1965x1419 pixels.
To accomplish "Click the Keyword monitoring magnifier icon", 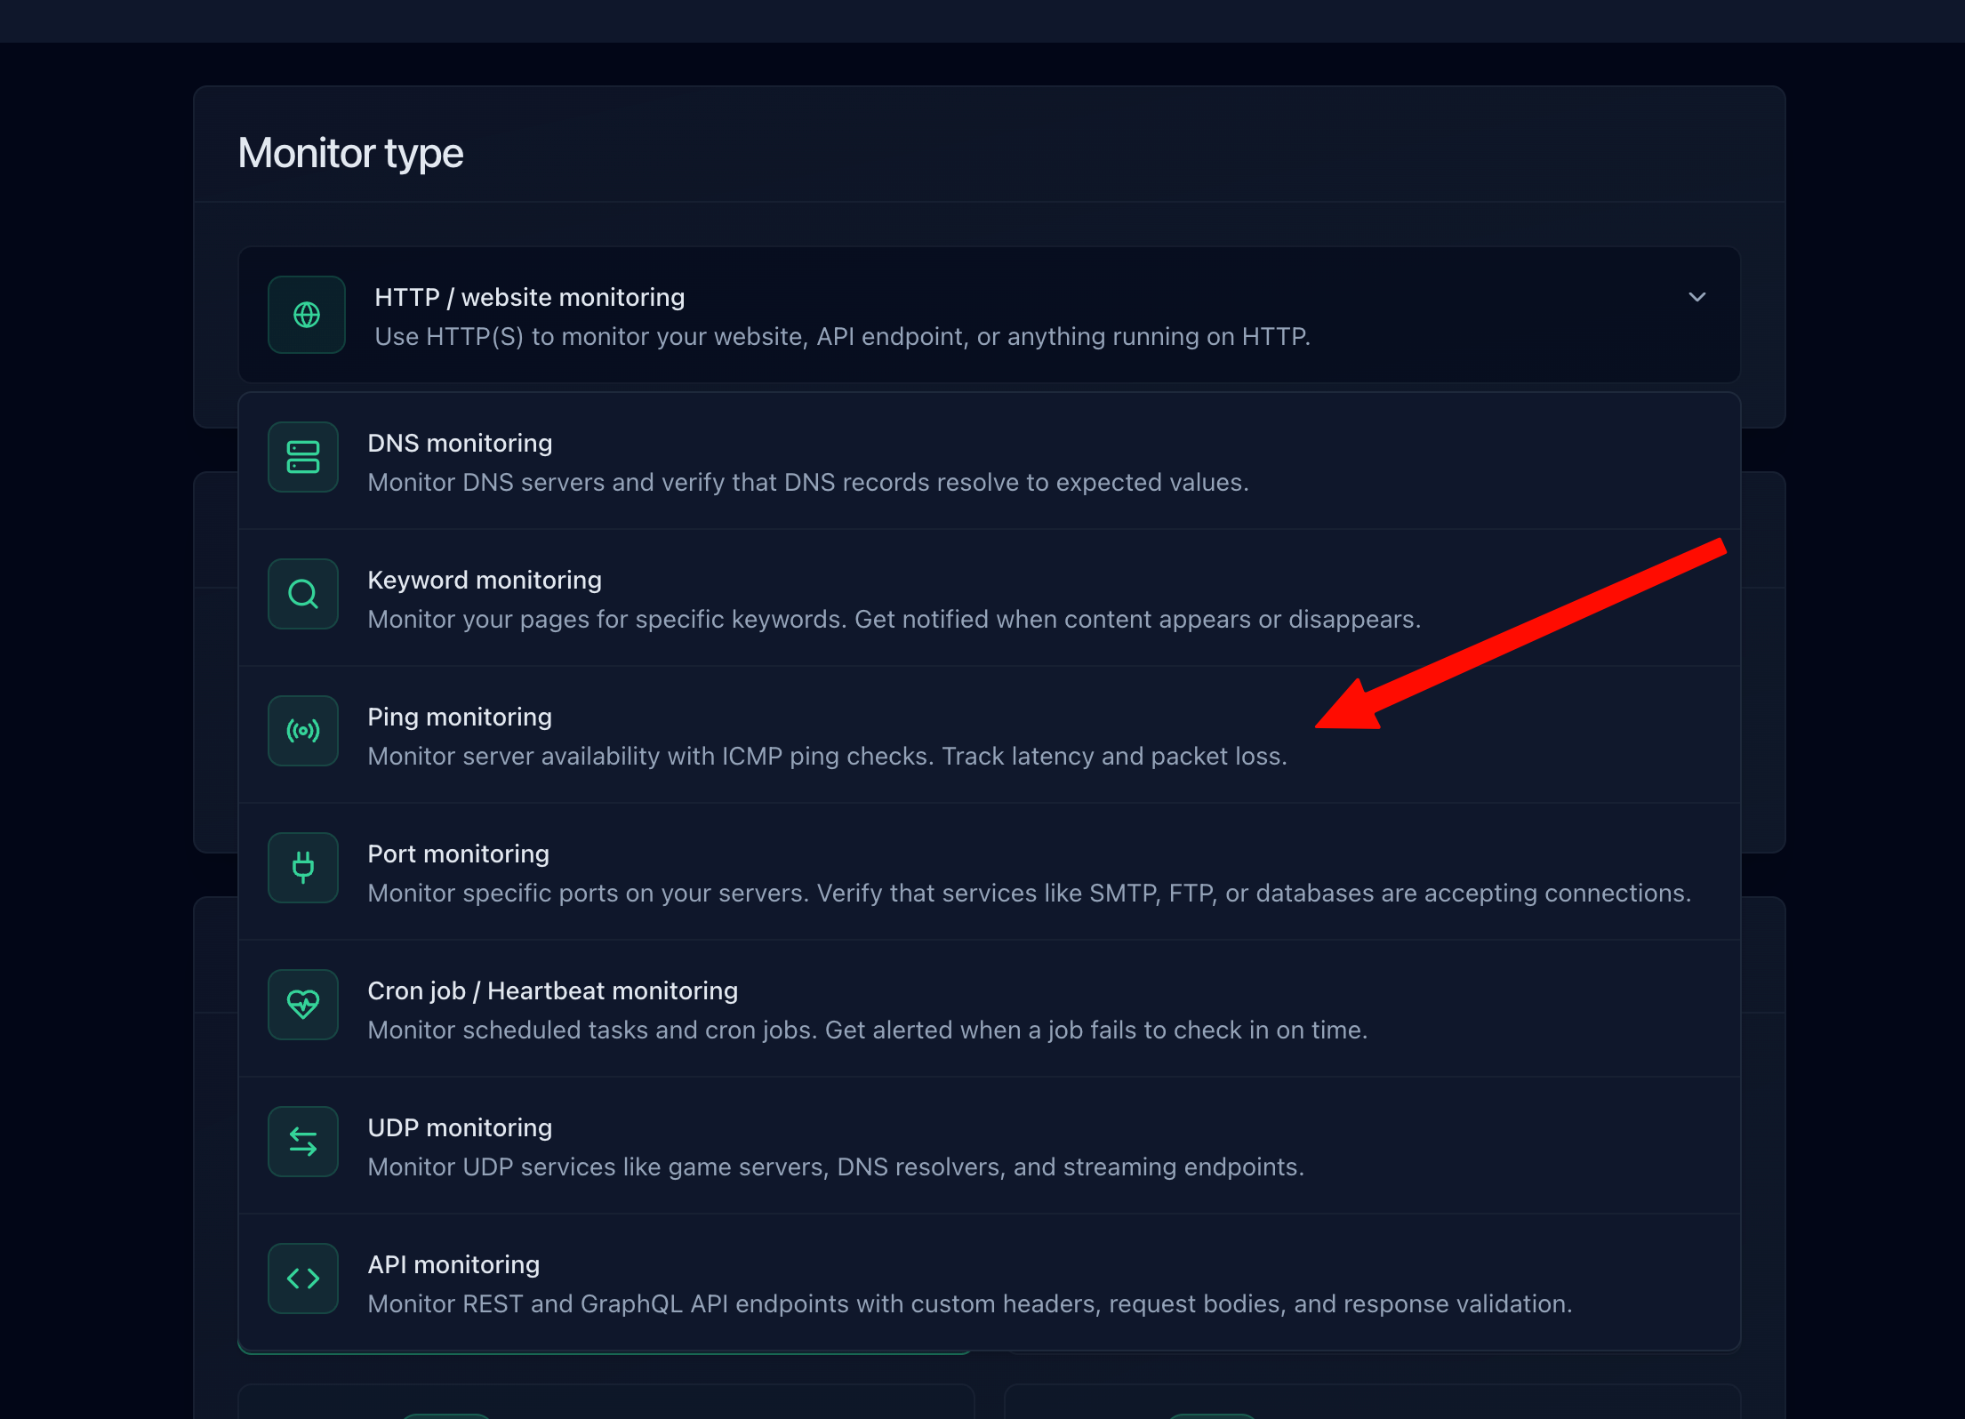I will pyautogui.click(x=303, y=594).
